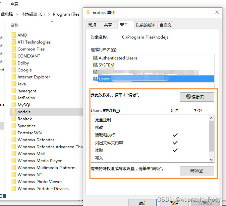
Task: Click the Dolby folder icon
Action: pyautogui.click(x=14, y=63)
